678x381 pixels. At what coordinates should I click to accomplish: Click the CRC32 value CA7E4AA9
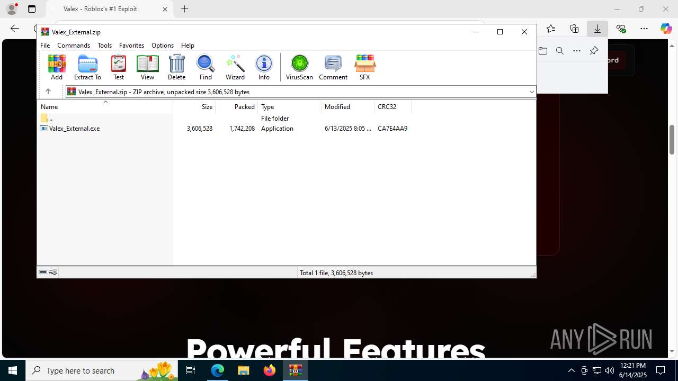point(392,129)
